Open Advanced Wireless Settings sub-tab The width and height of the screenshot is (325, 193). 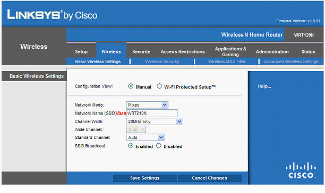pyautogui.click(x=291, y=62)
